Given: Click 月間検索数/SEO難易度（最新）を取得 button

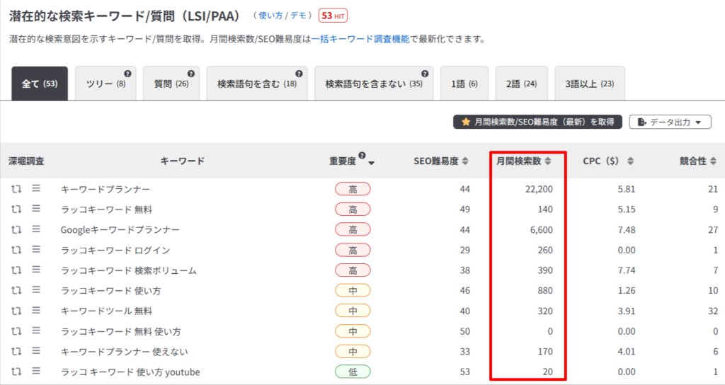Looking at the screenshot, I should pyautogui.click(x=537, y=122).
